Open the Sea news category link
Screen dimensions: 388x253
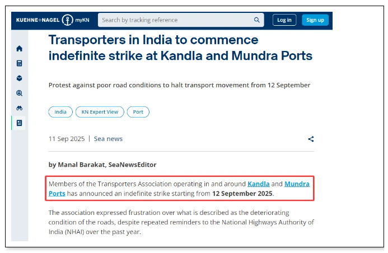coord(108,139)
